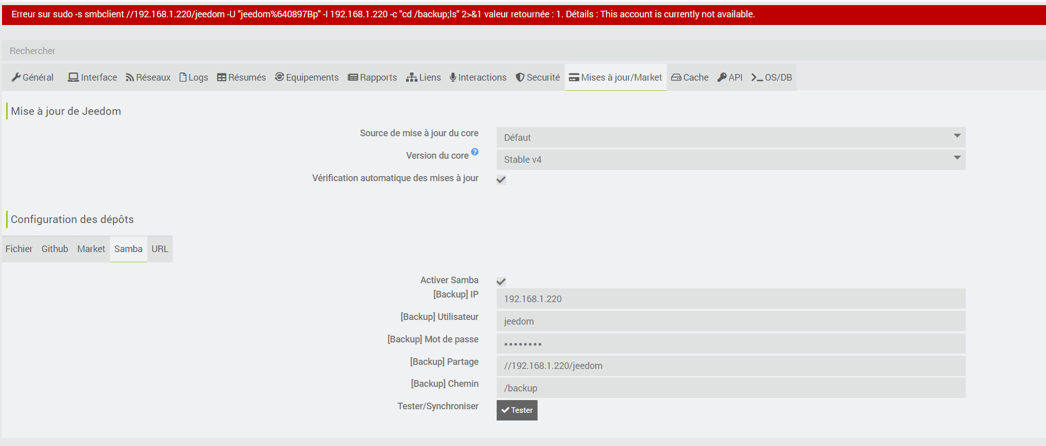Click the icon beside Equipements
This screenshot has height=446, width=1046.
click(x=280, y=77)
